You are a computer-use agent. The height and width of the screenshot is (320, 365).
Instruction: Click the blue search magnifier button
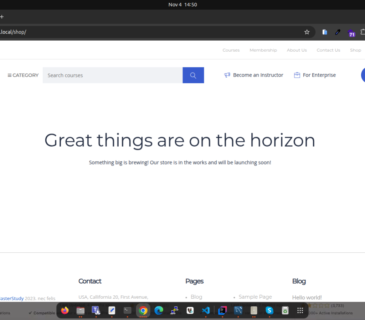193,75
